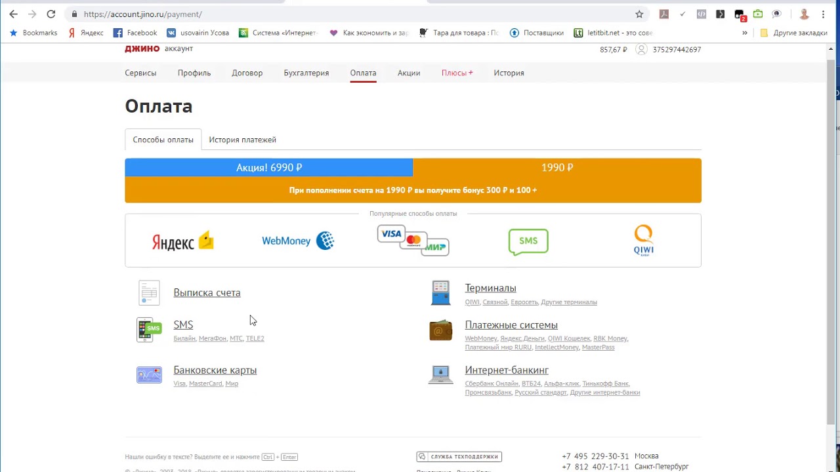Viewport: 840px width, 472px height.
Task: Open the Договор menu item
Action: pos(247,73)
